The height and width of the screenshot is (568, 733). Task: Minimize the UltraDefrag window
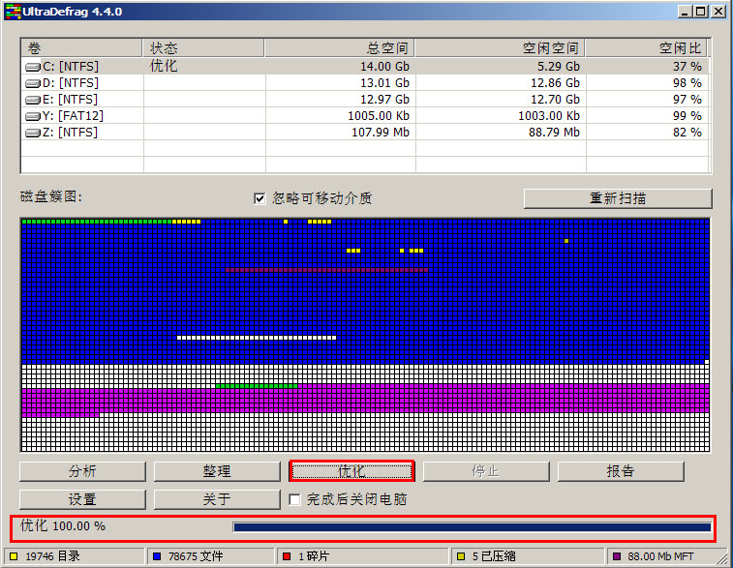[685, 12]
